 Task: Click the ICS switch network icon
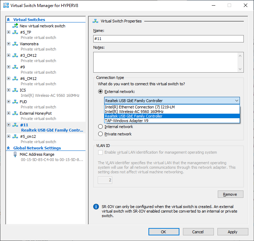pos(15,90)
